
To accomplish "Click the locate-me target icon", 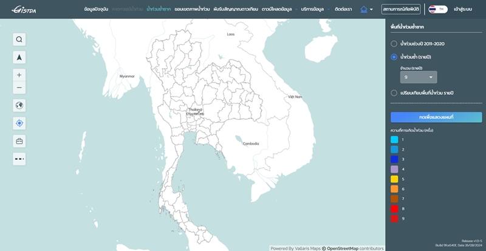I will click(19, 123).
